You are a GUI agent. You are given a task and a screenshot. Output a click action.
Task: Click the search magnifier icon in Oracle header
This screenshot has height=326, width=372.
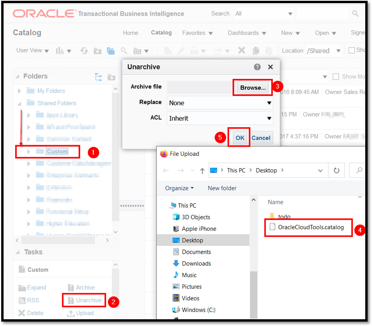355,13
